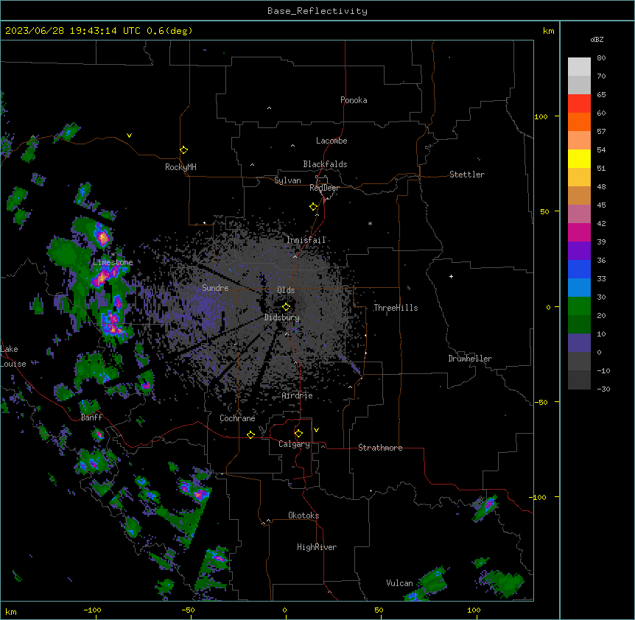Click the Sundre label

pyautogui.click(x=215, y=288)
